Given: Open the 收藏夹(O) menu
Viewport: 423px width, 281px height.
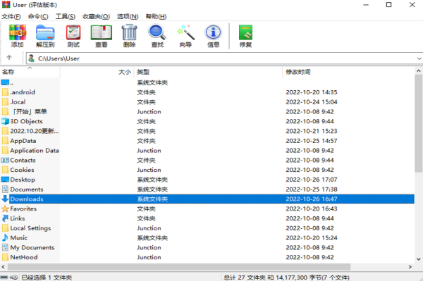Looking at the screenshot, I should click(x=96, y=17).
